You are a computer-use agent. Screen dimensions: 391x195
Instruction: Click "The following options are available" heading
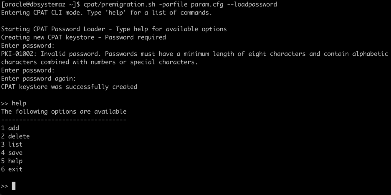click(x=64, y=111)
